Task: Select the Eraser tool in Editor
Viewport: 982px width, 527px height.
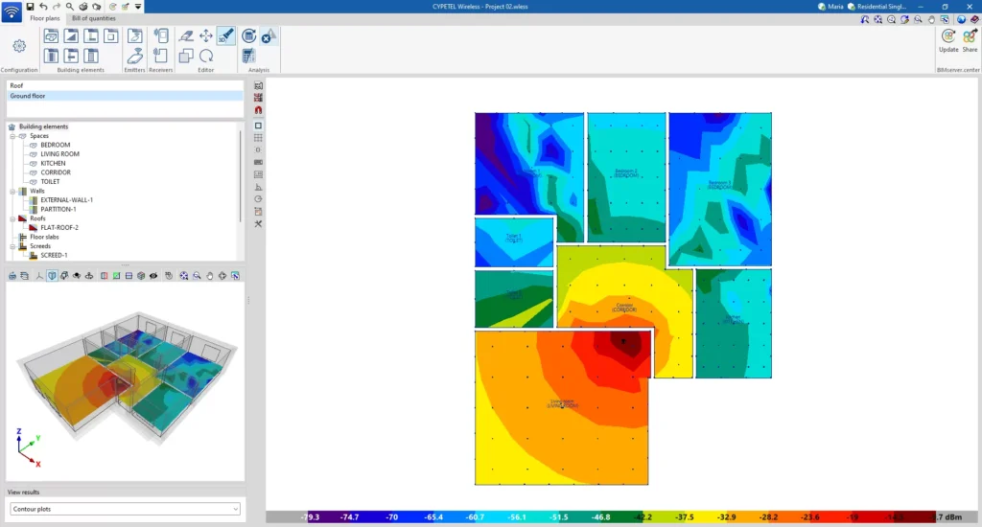Action: 186,35
